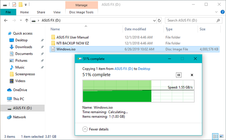Image resolution: width=226 pixels, height=140 pixels.
Task: Collapse details with Fewer details chevron
Action: pos(85,129)
